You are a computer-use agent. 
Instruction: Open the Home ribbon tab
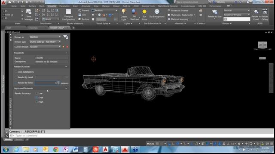(x=13, y=6)
